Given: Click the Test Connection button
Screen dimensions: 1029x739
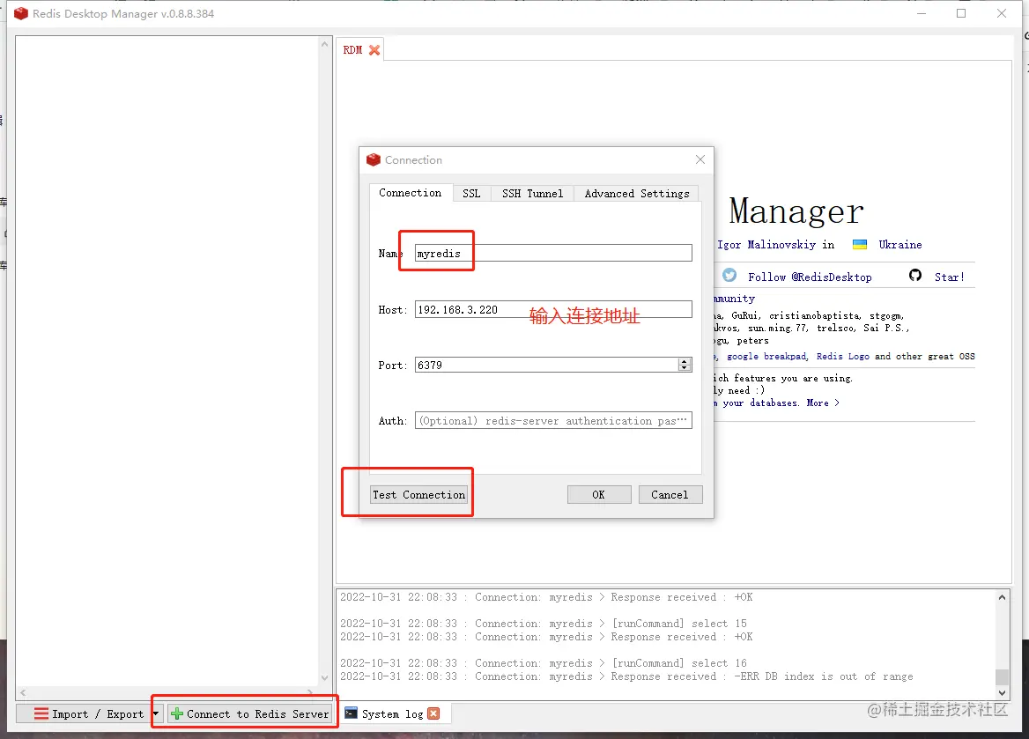Looking at the screenshot, I should (x=418, y=495).
